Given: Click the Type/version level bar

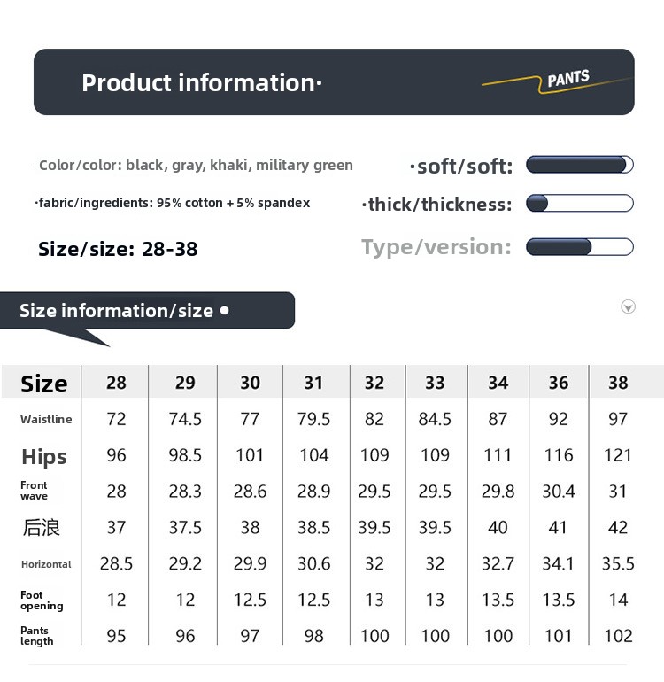Looking at the screenshot, I should tap(580, 246).
